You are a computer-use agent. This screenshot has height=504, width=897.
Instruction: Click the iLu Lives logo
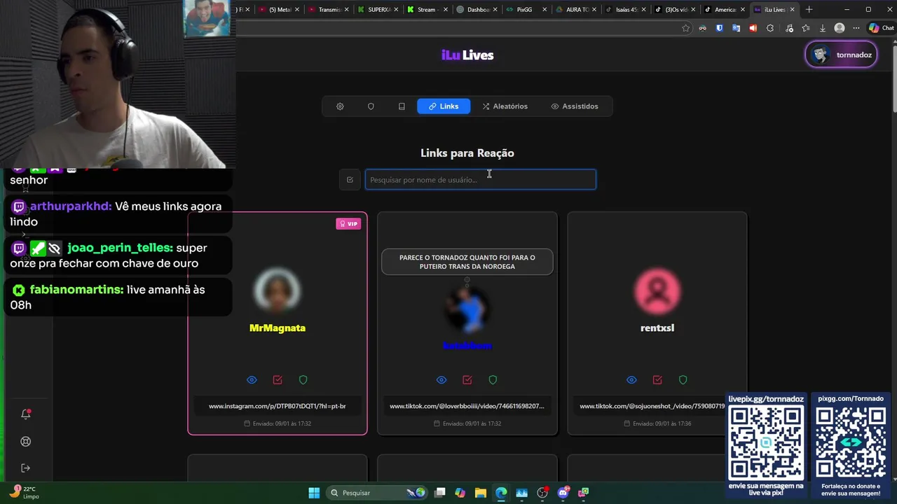(467, 55)
